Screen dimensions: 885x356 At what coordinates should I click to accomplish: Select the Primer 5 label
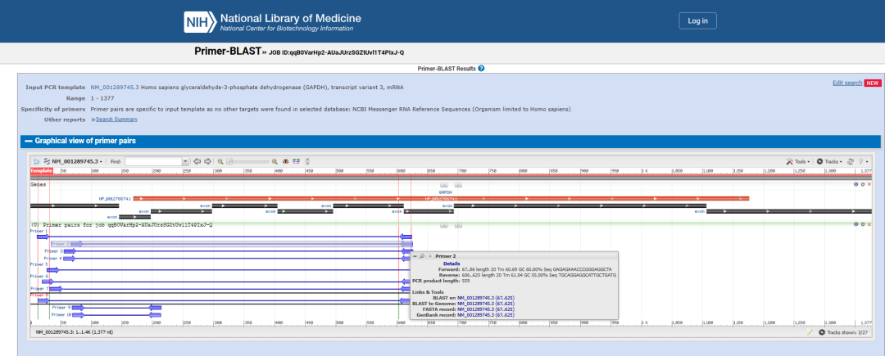[x=39, y=264]
